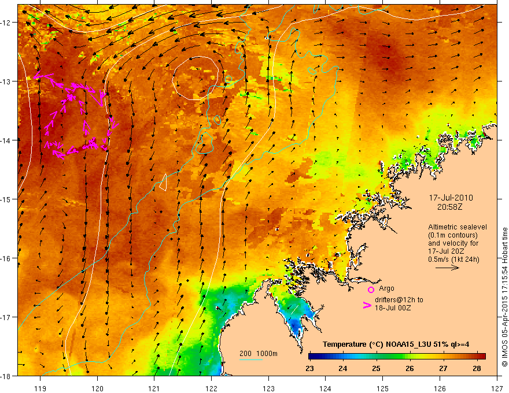Click the latitude axis label -17

click(x=6, y=317)
